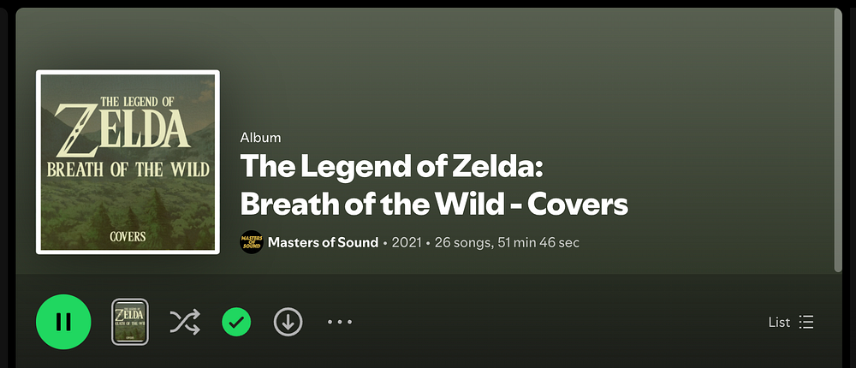Screen dimensions: 856x368
Task: Click the 'COVERS' text on the large cover
Action: click(x=128, y=236)
